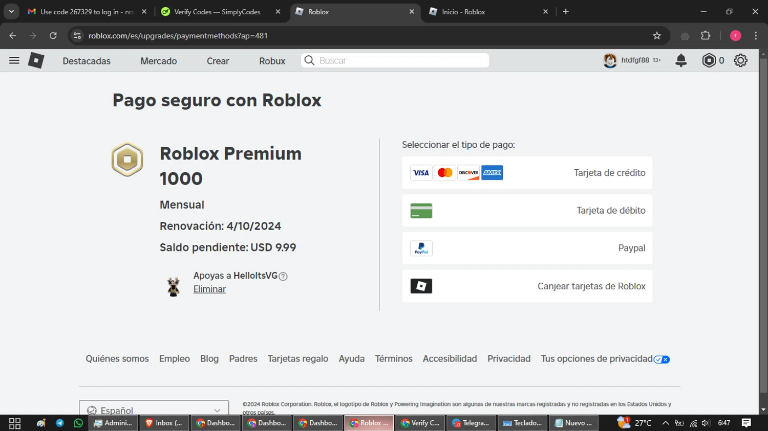Open the WhatsApp taskbar icon
The width and height of the screenshot is (768, 431).
[78, 423]
